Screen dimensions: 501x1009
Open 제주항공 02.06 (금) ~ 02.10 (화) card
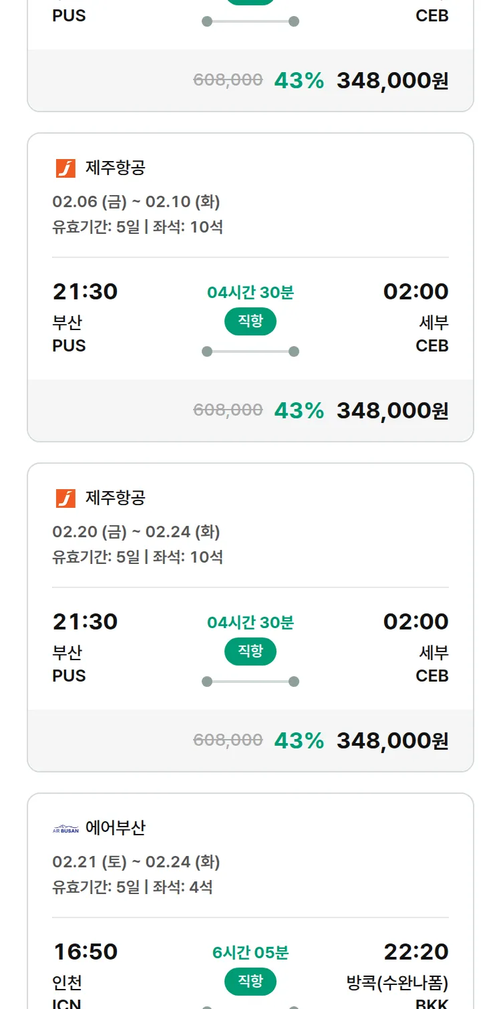[250, 200]
